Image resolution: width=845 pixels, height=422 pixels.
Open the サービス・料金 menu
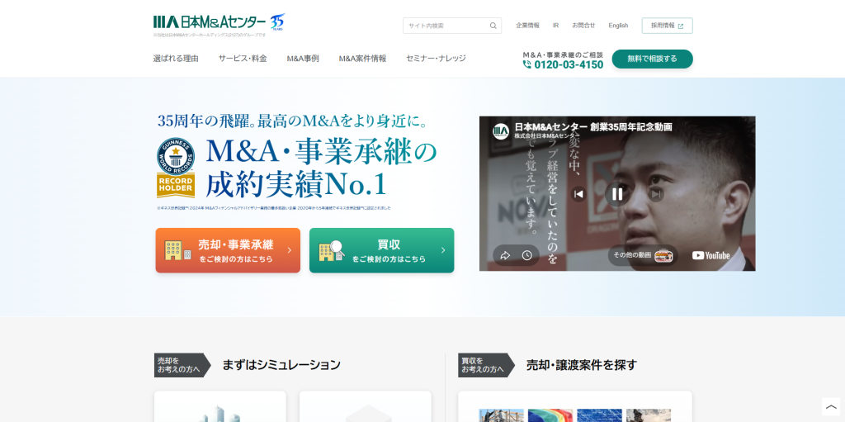243,59
